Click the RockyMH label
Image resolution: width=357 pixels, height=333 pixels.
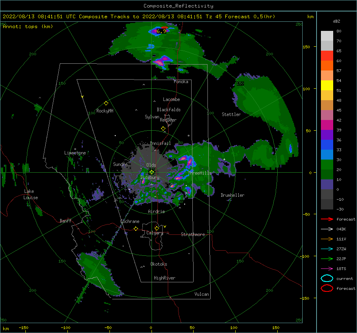coord(105,111)
